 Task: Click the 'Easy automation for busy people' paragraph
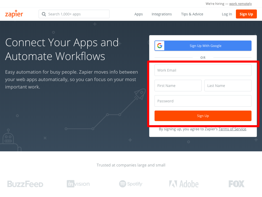click(x=72, y=80)
